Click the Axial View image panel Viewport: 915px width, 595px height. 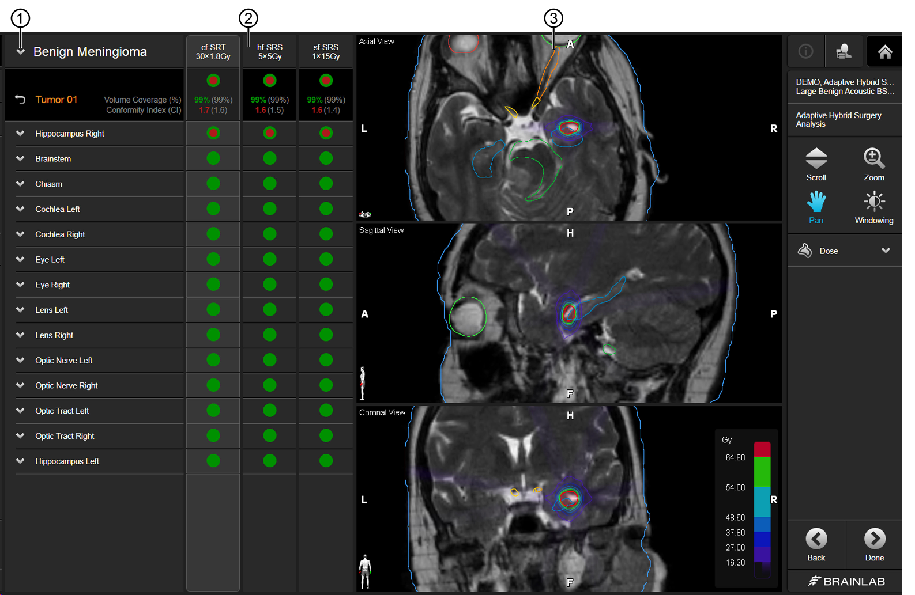(x=569, y=128)
